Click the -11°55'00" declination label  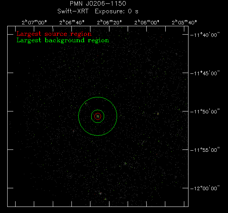[x=204, y=150]
